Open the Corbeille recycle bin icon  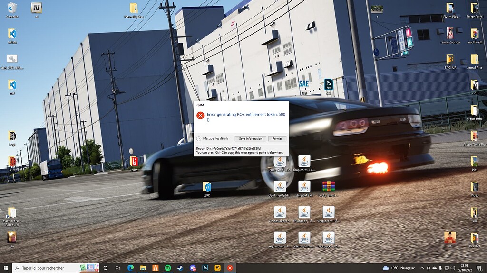(x=12, y=8)
